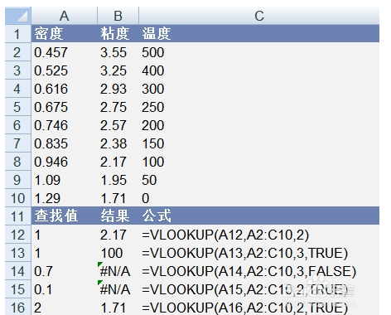Click cell containing 0.835
The width and height of the screenshot is (391, 315).
point(64,143)
